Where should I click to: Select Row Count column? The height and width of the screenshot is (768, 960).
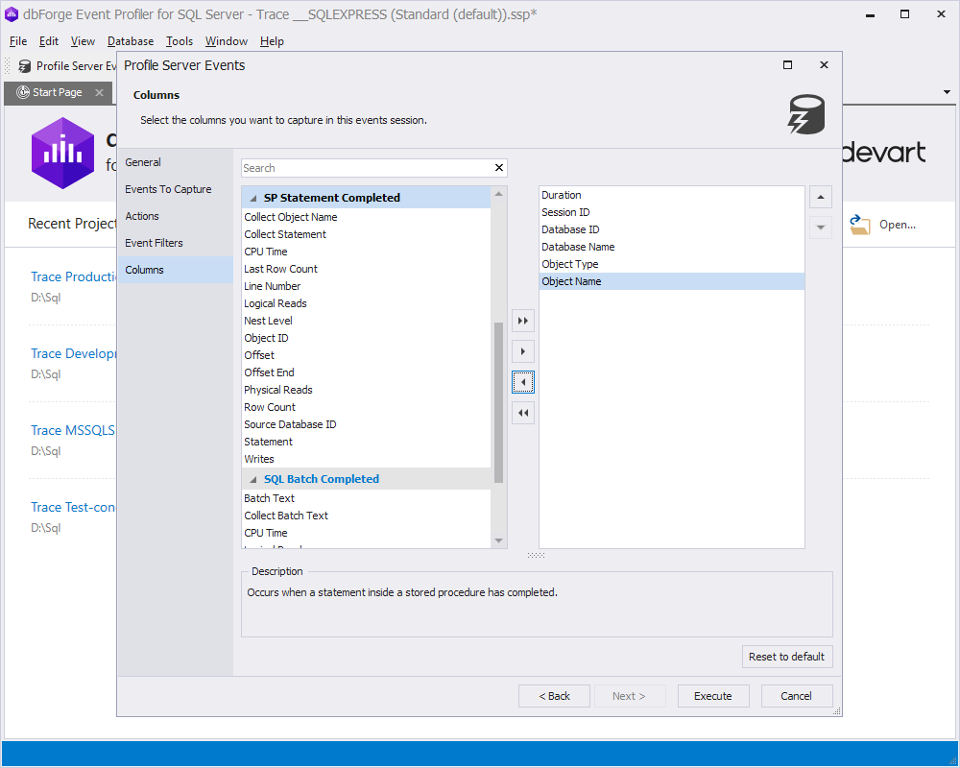pos(366,407)
